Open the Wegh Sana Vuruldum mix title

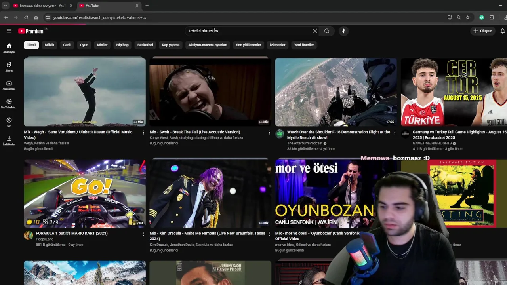point(78,135)
